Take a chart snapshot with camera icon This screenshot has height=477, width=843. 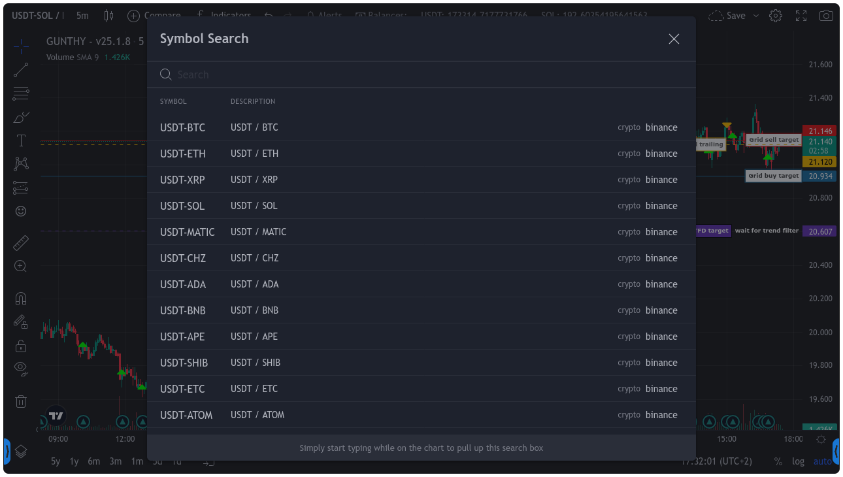[x=827, y=16]
